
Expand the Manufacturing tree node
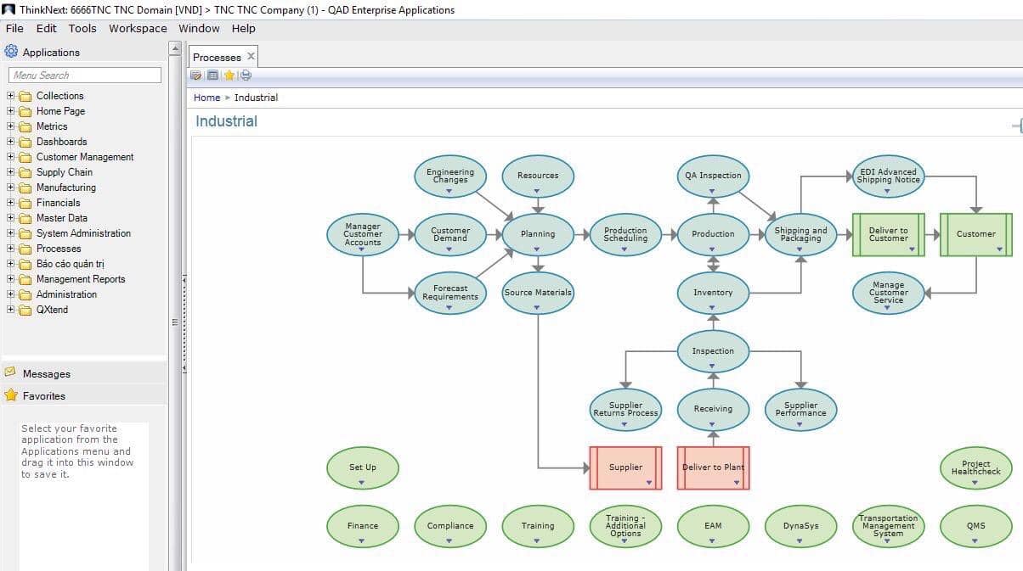pyautogui.click(x=11, y=188)
